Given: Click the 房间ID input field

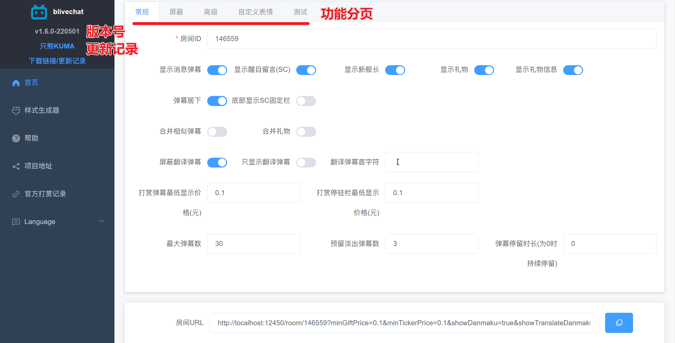Looking at the screenshot, I should click(431, 39).
